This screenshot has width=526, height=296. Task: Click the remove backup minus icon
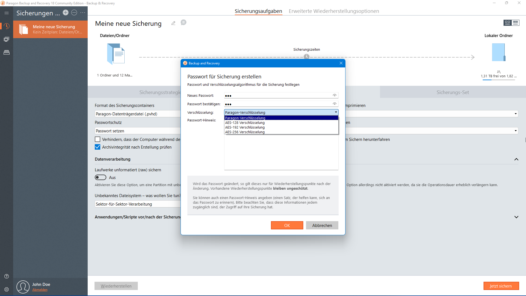pos(74,13)
